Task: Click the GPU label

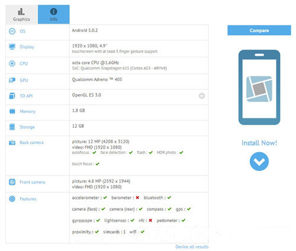Action: [24, 81]
